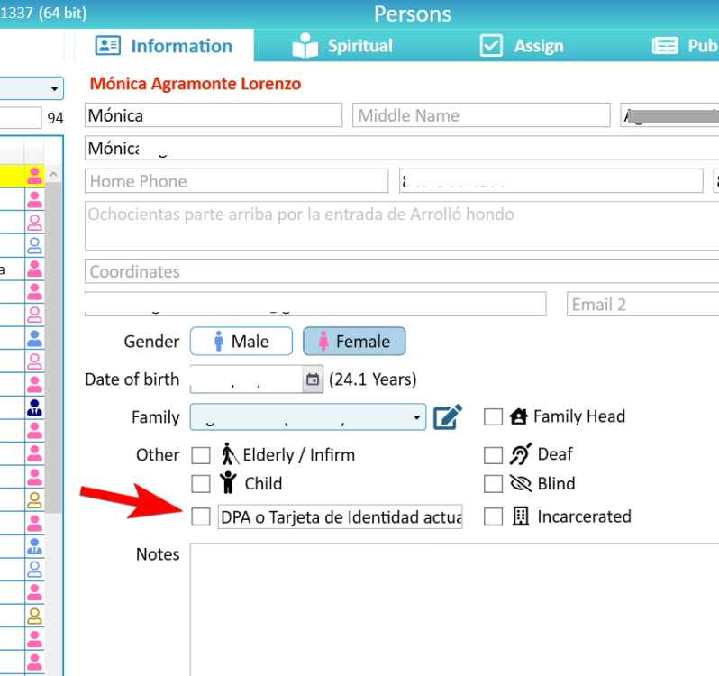719x676 pixels.
Task: Click the edit family pencil icon
Action: [x=447, y=417]
